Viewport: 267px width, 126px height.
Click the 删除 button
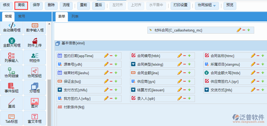51,5
